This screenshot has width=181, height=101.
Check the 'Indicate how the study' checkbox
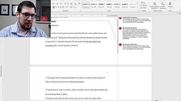tap(46, 90)
